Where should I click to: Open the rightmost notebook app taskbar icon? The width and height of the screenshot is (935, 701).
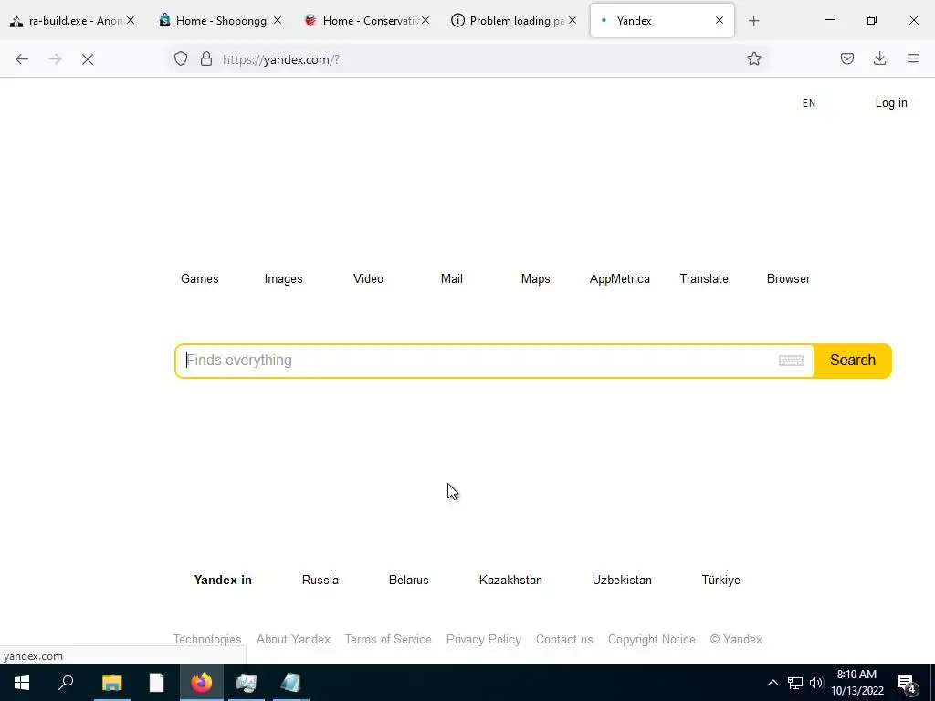(x=290, y=683)
